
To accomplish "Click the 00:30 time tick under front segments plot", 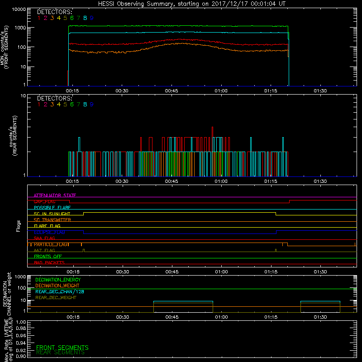I will 122,91.
